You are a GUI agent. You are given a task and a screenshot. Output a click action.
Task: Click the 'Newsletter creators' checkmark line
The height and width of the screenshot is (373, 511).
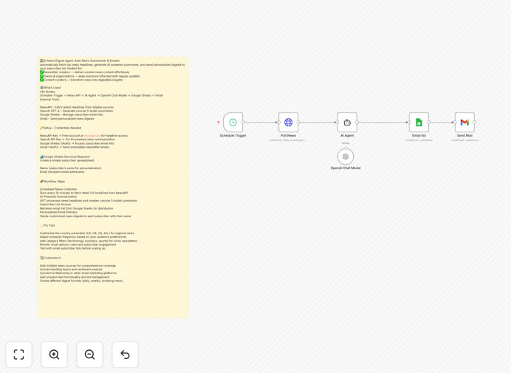coord(85,72)
